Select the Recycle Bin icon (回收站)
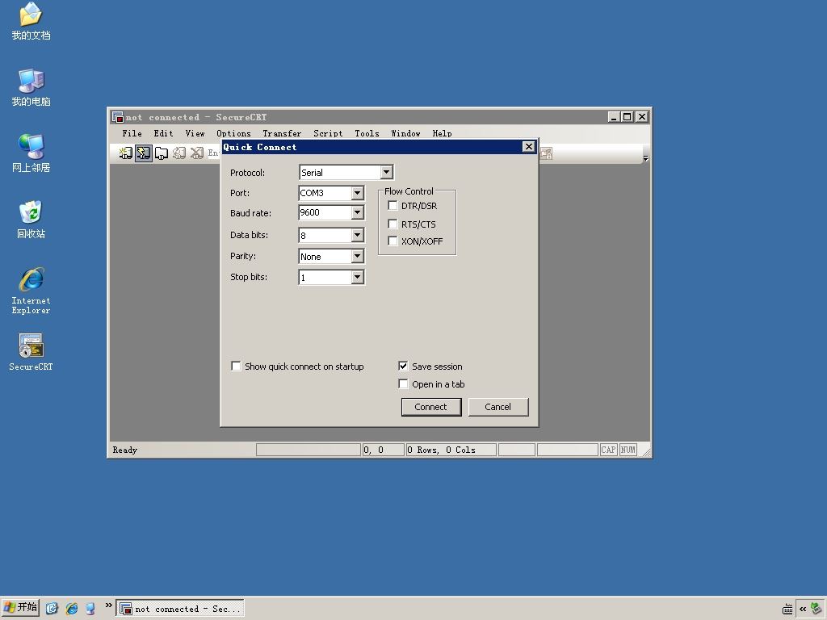The width and height of the screenshot is (827, 620). pyautogui.click(x=31, y=220)
